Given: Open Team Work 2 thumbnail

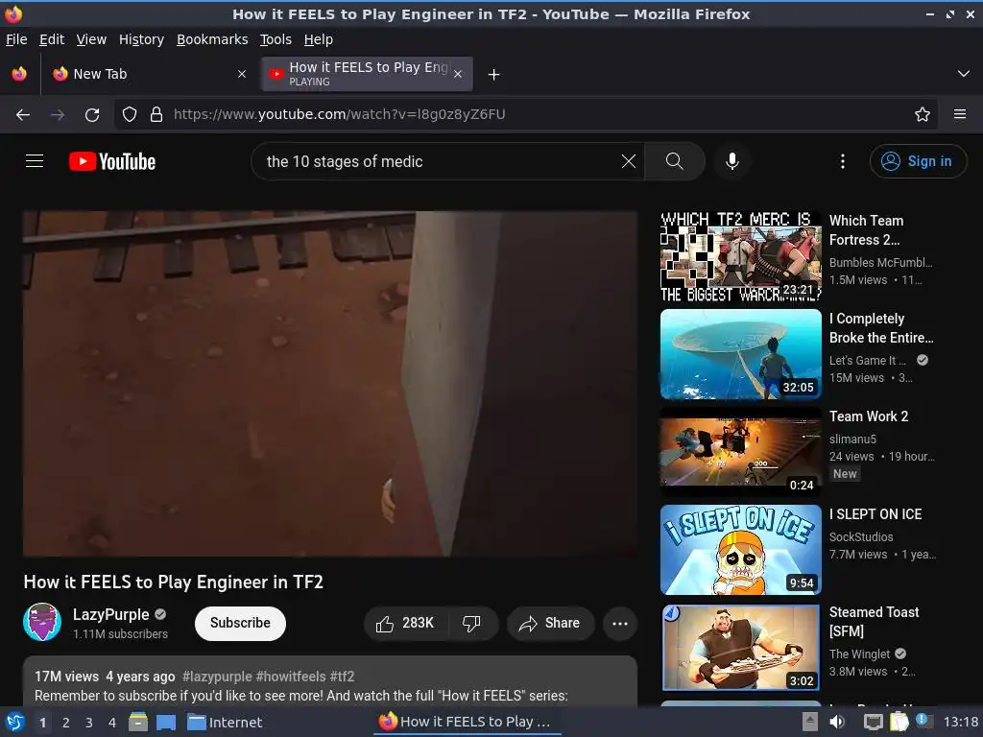Looking at the screenshot, I should pyautogui.click(x=741, y=453).
